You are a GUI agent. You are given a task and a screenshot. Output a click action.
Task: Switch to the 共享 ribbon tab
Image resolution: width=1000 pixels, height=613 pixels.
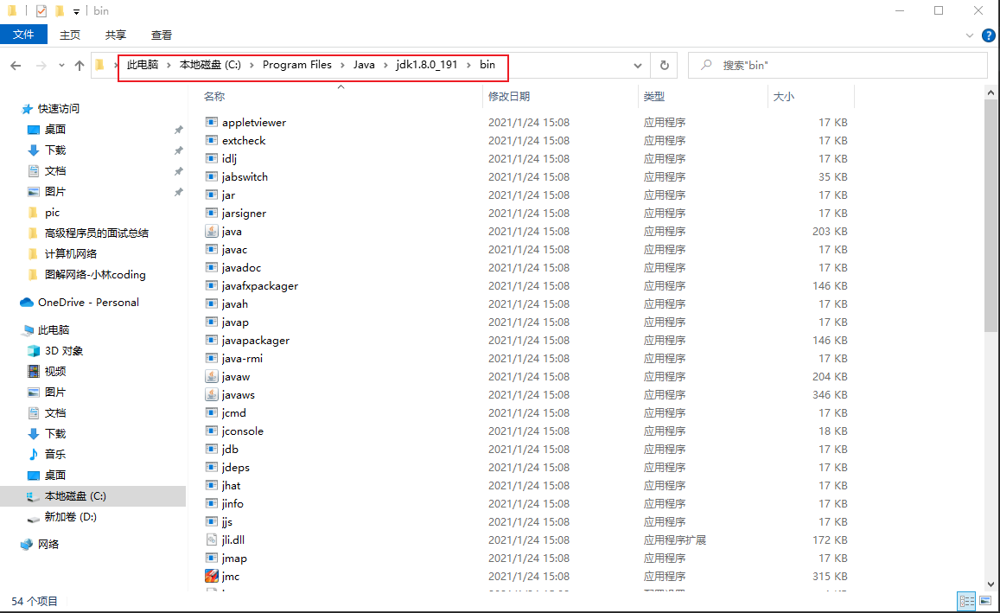(116, 35)
